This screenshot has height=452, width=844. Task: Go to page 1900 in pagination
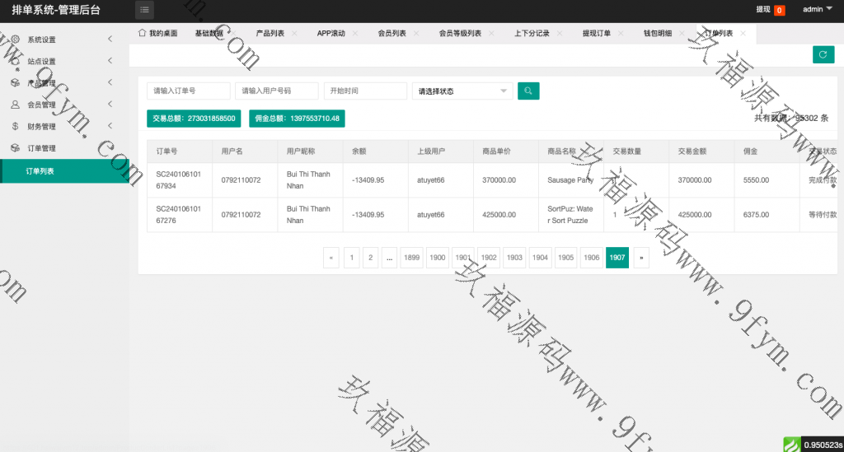pos(438,258)
